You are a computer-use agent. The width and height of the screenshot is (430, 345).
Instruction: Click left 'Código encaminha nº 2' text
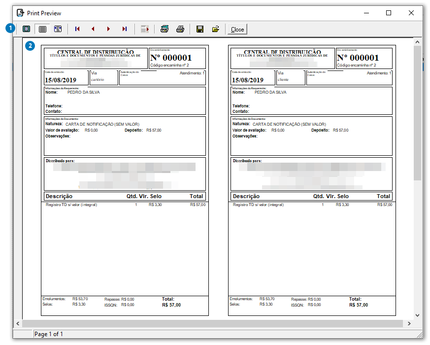click(169, 66)
